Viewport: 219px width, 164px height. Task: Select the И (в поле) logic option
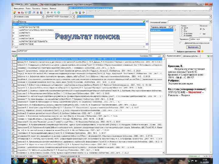(x=182, y=34)
